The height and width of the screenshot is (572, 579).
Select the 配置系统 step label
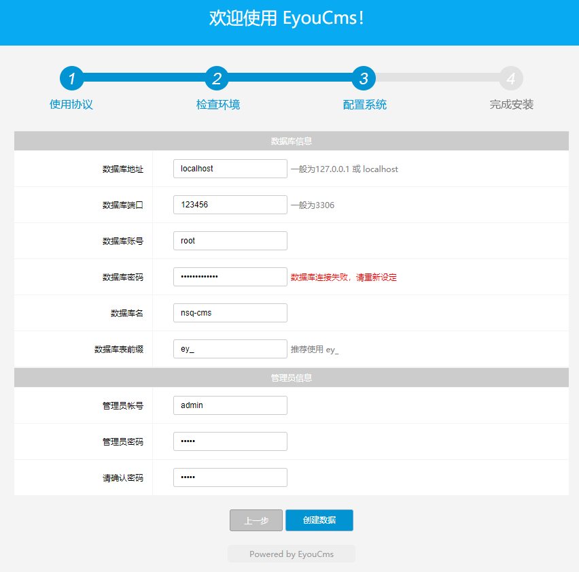pyautogui.click(x=365, y=105)
